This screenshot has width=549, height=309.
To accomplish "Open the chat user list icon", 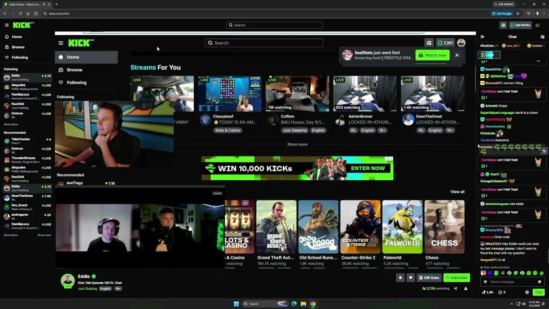I will [543, 37].
